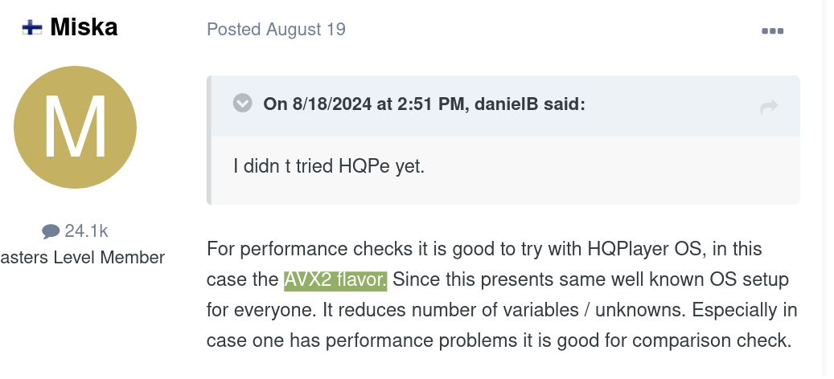
Task: Click danielB's name in the quote header
Action: [x=506, y=104]
